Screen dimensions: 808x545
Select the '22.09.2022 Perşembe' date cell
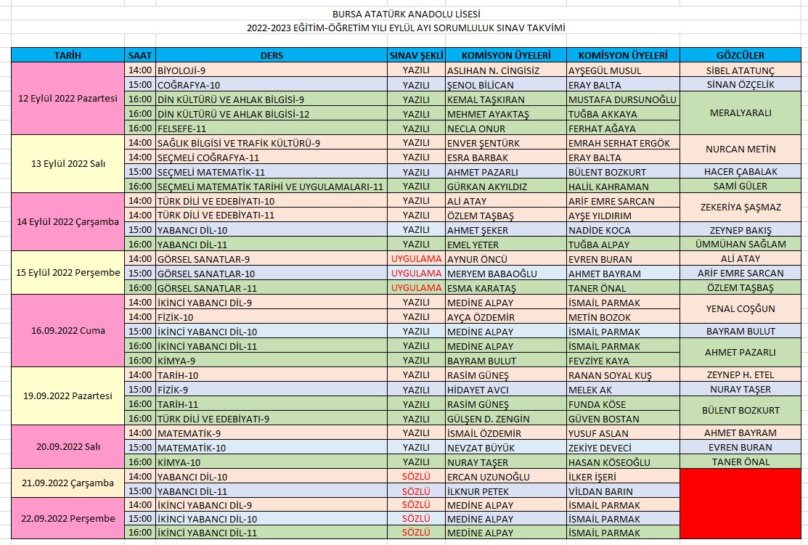(68, 519)
